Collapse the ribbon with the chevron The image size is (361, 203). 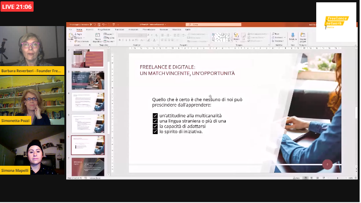tap(356, 45)
